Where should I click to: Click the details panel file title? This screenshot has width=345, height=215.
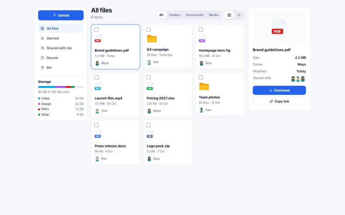(272, 50)
